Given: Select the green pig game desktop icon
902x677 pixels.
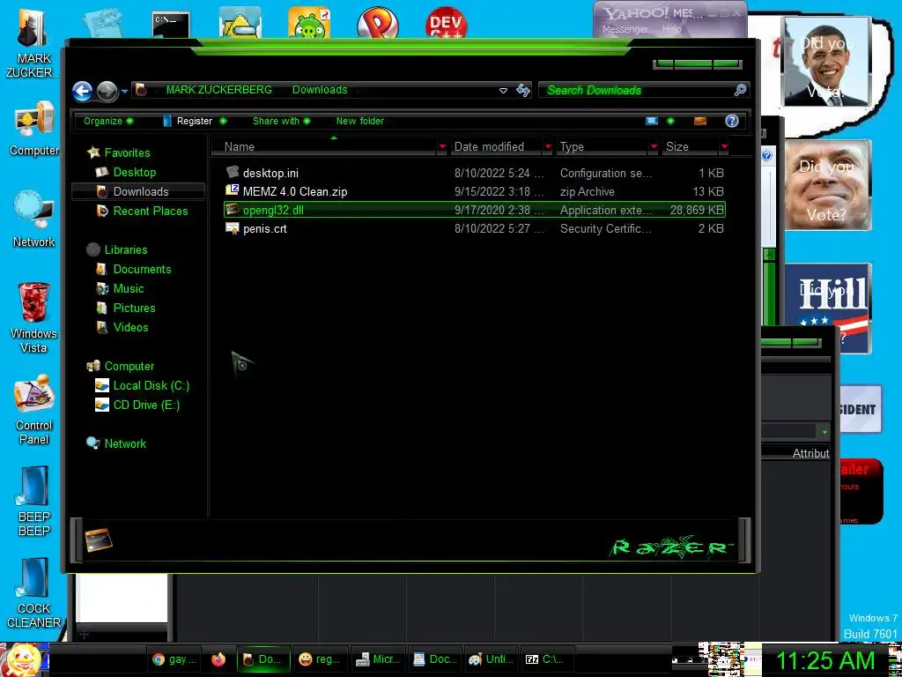Looking at the screenshot, I should pos(309,23).
